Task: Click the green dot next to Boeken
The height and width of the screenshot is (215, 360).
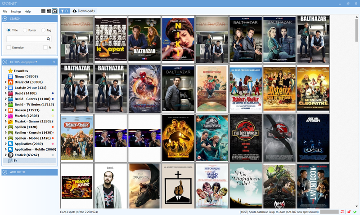Action: pyautogui.click(x=53, y=110)
